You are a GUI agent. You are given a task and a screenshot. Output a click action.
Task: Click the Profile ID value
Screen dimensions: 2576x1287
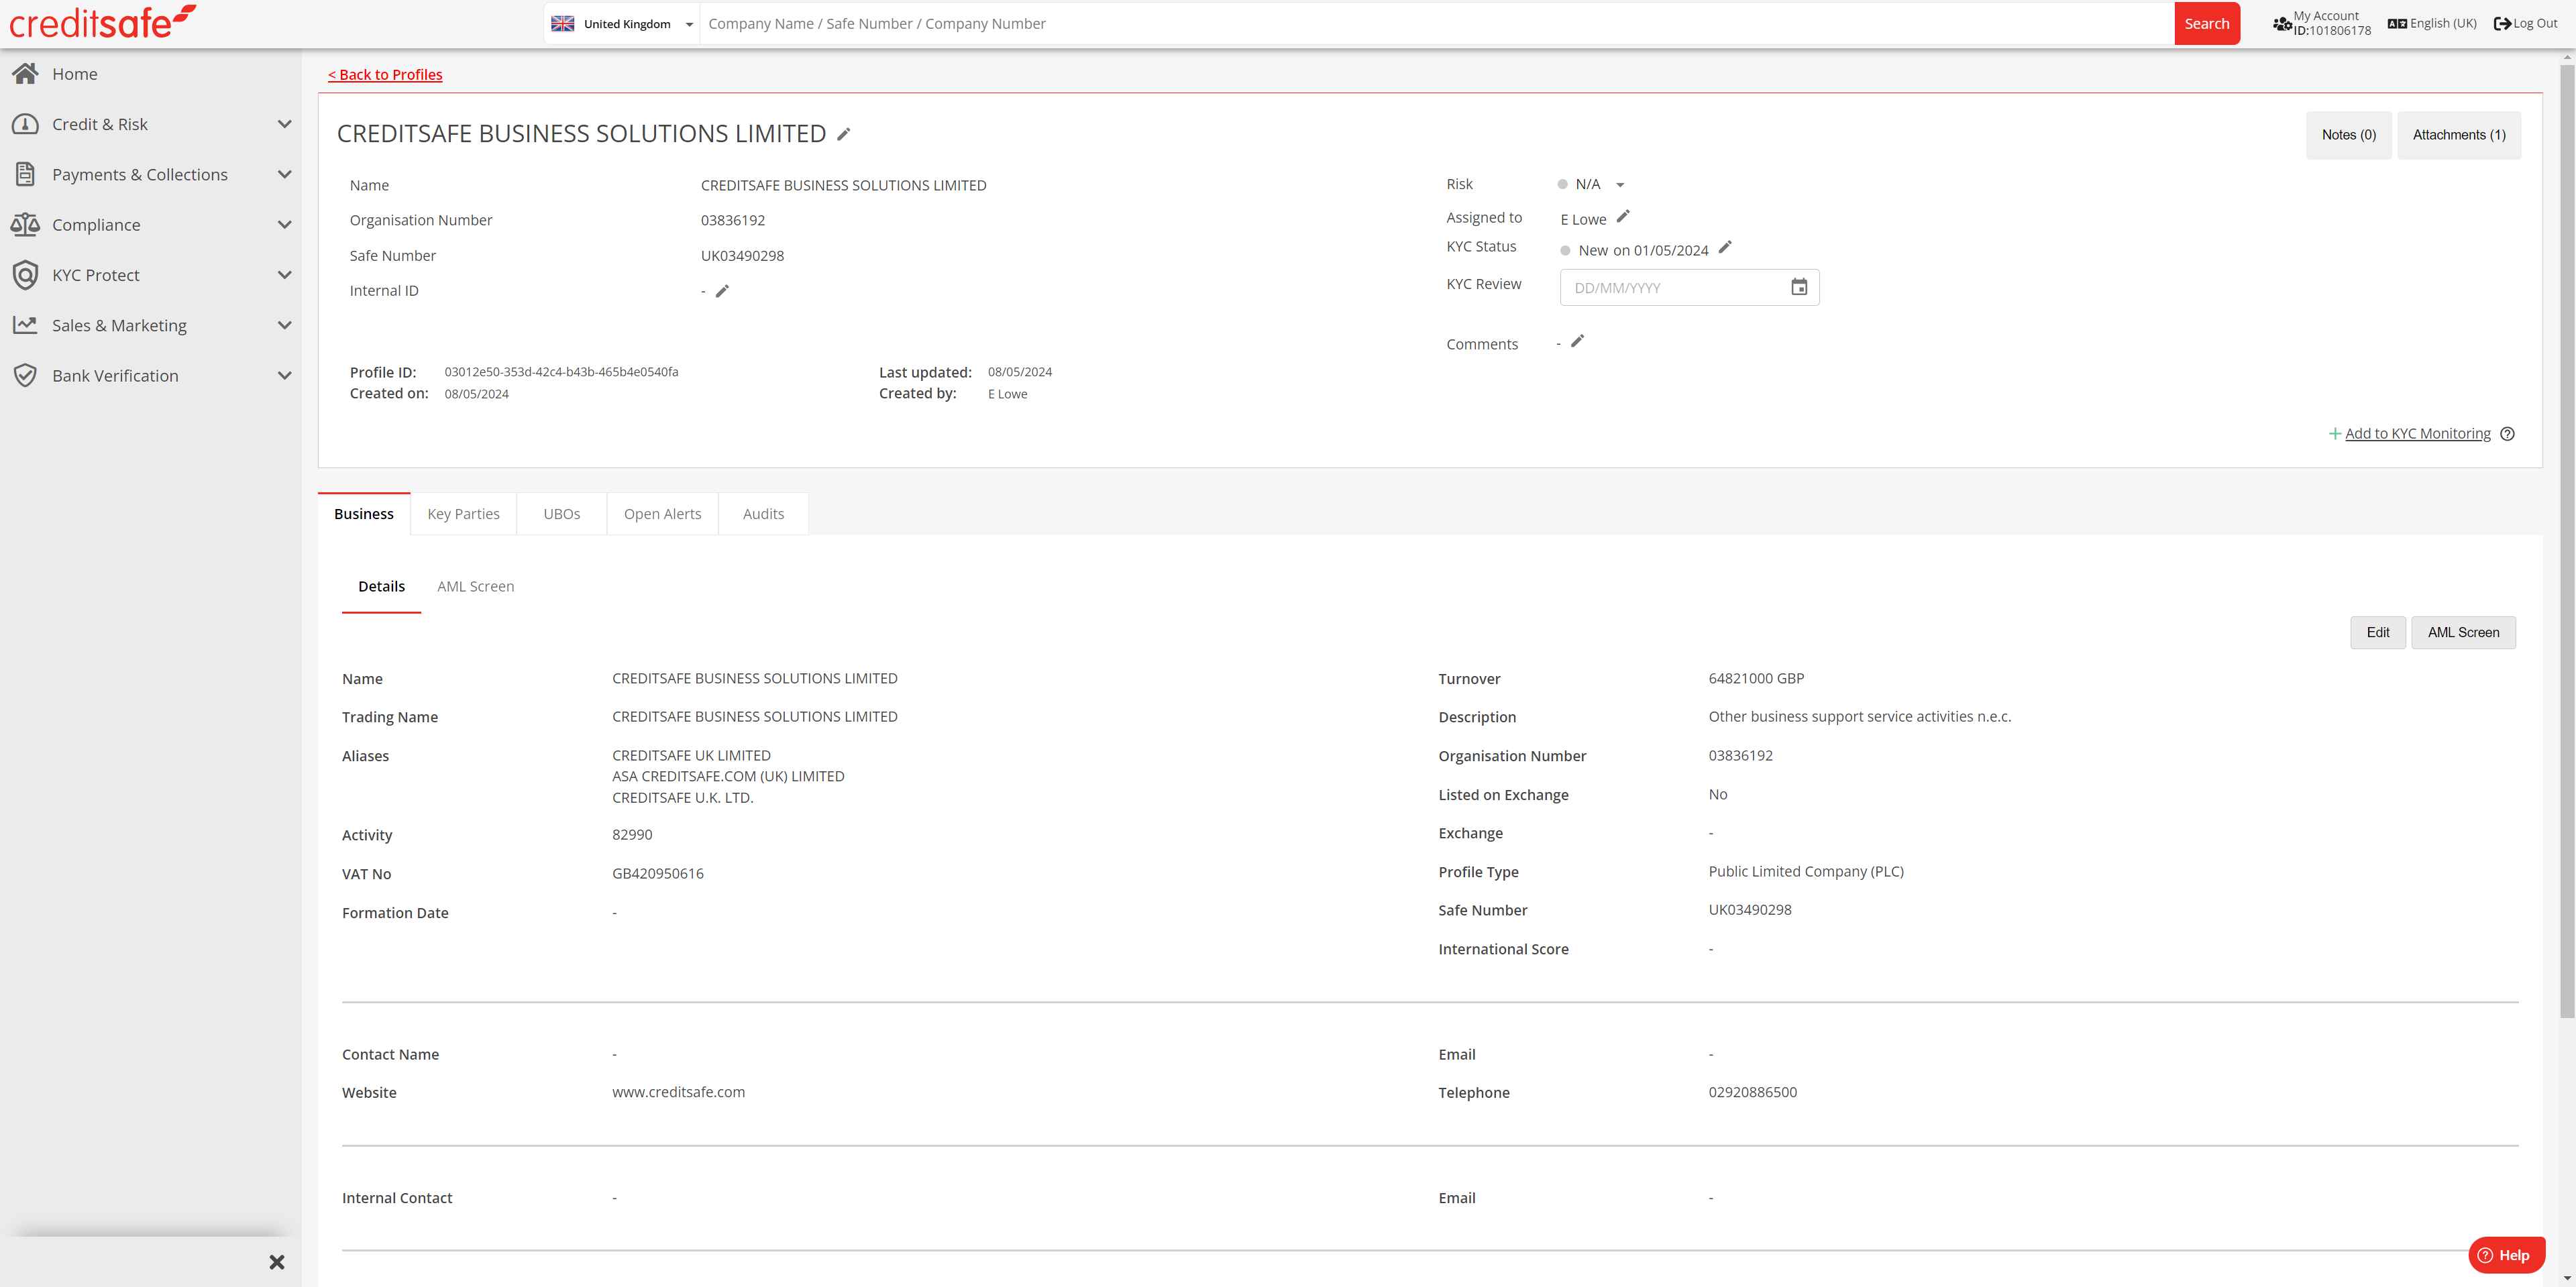[x=561, y=372]
